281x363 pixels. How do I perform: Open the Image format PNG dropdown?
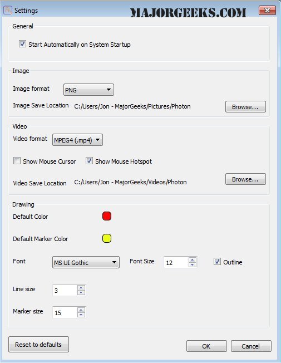tap(88, 90)
